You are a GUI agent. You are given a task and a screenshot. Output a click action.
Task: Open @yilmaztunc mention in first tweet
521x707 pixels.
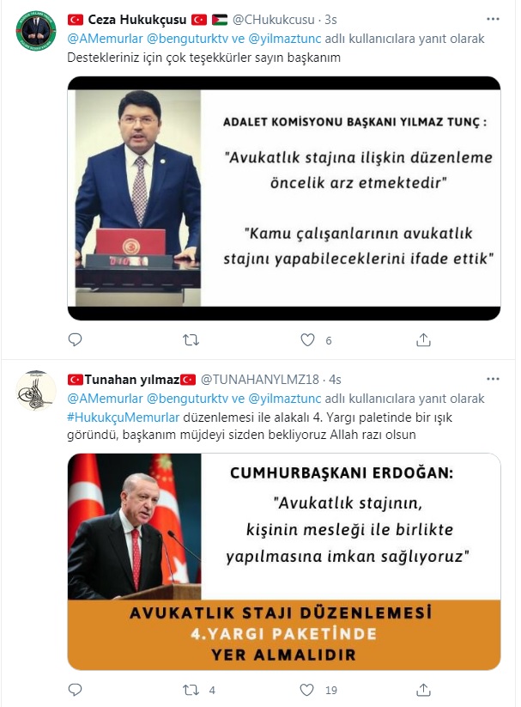[285, 39]
